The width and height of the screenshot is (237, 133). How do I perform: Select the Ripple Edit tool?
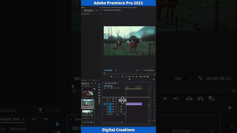[x=99, y=90]
